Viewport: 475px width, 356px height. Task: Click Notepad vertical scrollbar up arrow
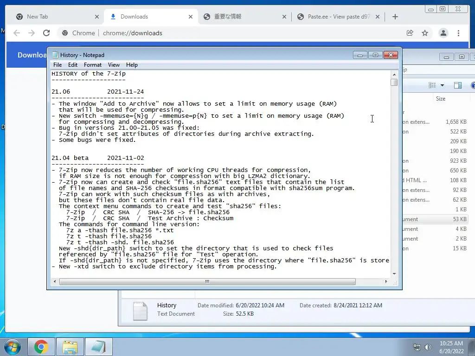pyautogui.click(x=394, y=74)
